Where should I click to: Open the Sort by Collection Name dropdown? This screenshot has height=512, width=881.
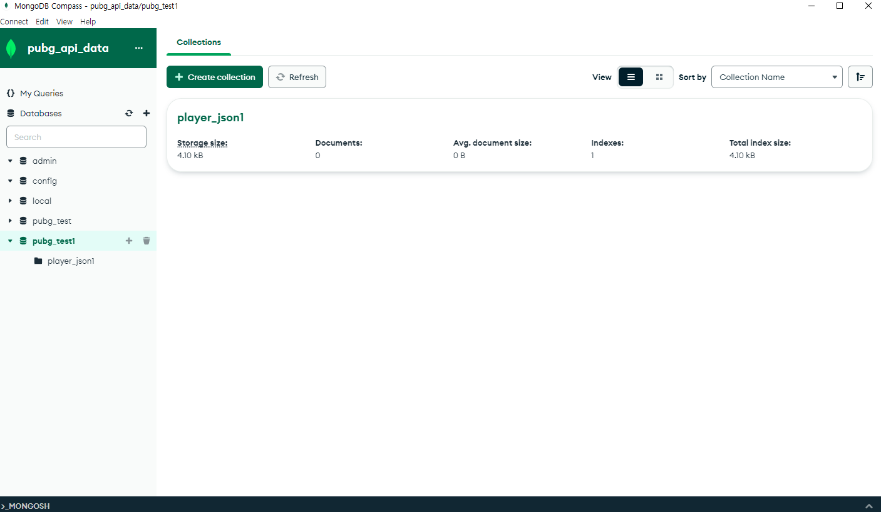777,77
